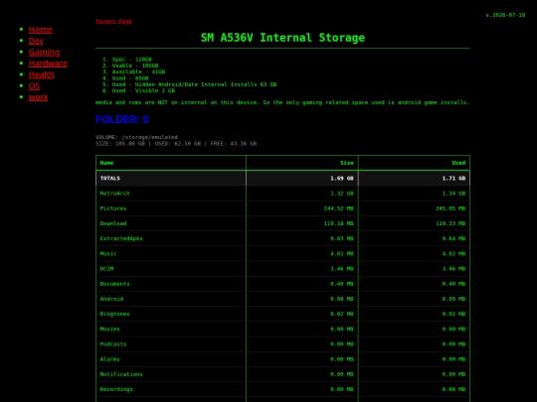Select the Notifications folder name
This screenshot has height=402, width=537.
click(x=121, y=373)
